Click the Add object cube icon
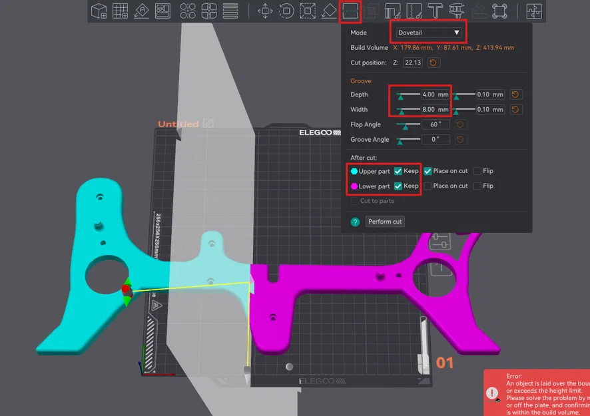The height and width of the screenshot is (416, 590). (x=99, y=11)
